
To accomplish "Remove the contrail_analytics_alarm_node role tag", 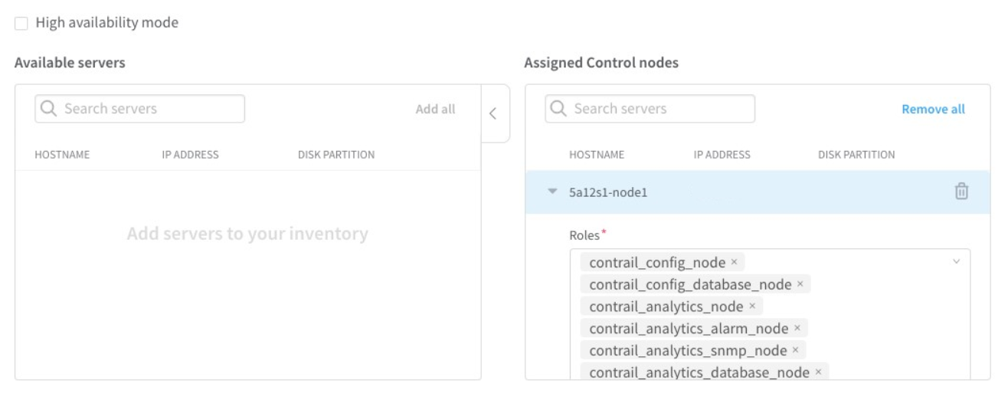I will pyautogui.click(x=797, y=329).
